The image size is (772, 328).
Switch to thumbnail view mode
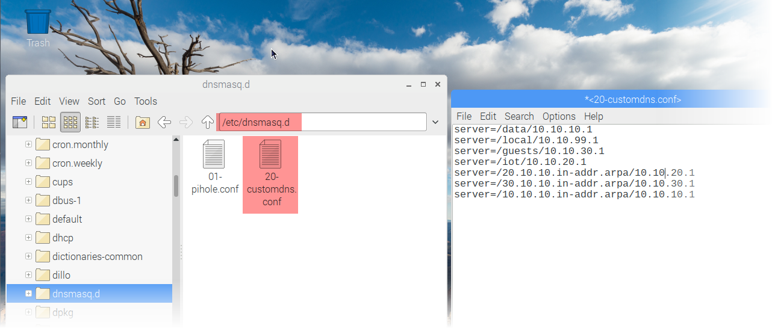[x=70, y=122]
